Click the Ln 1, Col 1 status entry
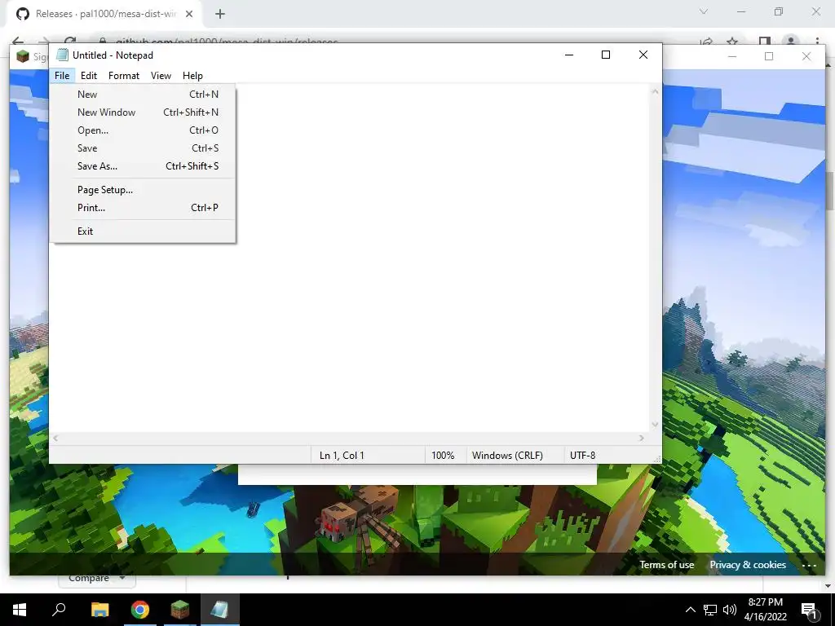Image resolution: width=835 pixels, height=626 pixels. tap(342, 456)
